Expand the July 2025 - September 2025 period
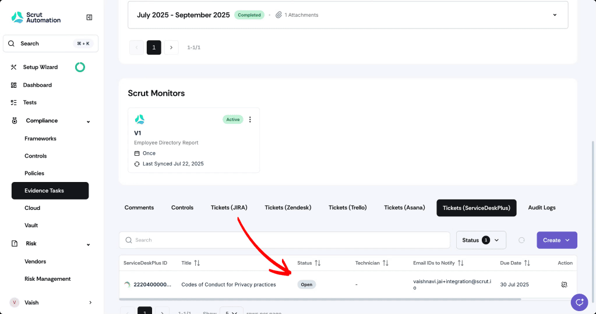596x314 pixels. coord(555,15)
